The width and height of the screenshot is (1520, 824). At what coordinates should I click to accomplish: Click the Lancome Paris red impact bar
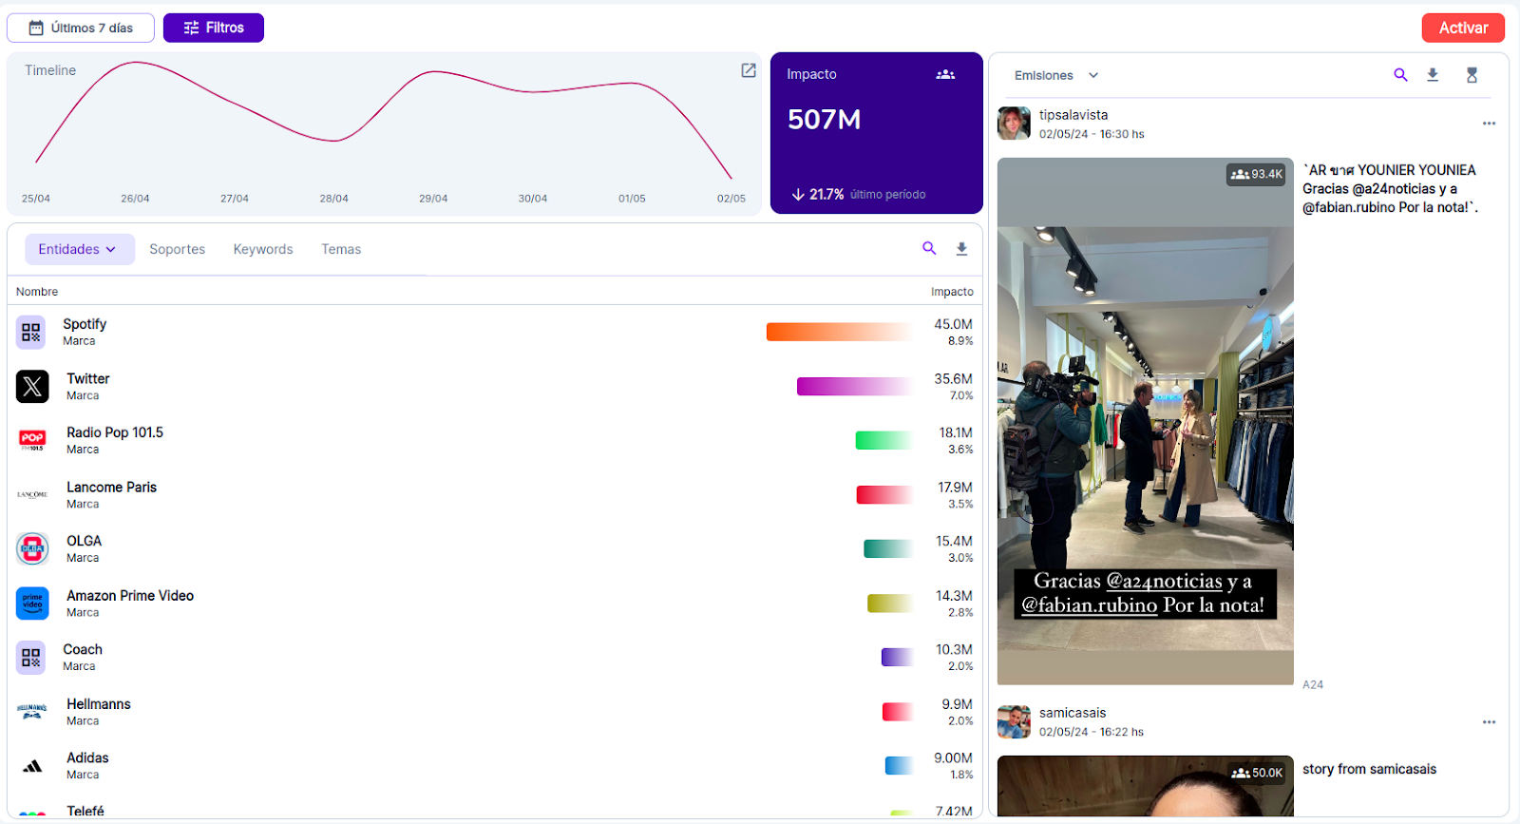885,494
